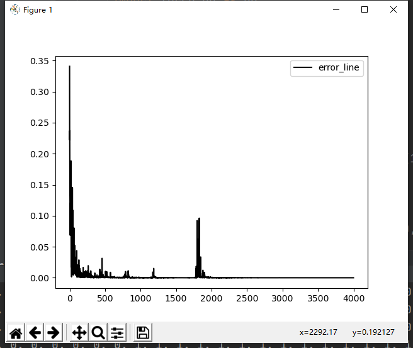Viewport: 413px width, 348px height.
Task: Click the x=2292.17 coordinate readout
Action: [318, 332]
